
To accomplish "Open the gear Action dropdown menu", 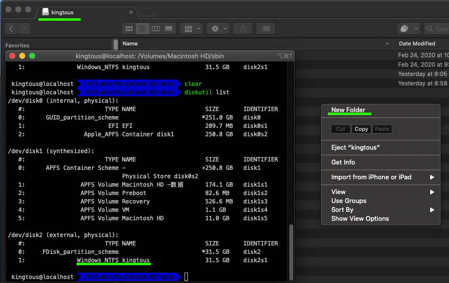I will point(218,29).
